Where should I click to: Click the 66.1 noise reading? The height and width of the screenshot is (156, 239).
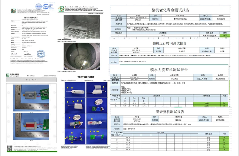[128, 147]
